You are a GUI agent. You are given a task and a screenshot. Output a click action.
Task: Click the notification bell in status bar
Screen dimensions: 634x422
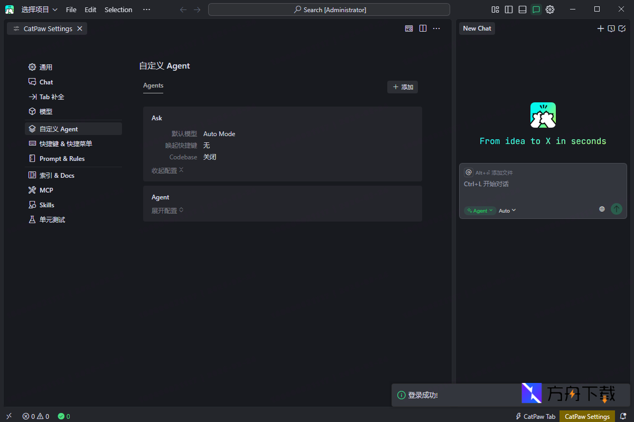[x=623, y=416]
